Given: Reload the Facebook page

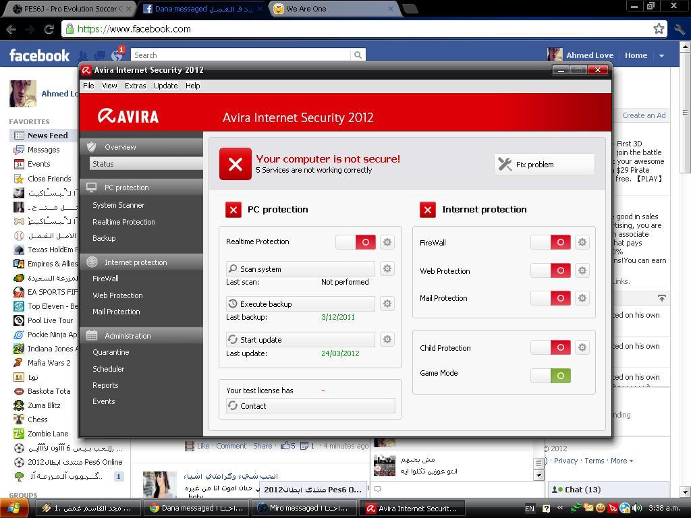Looking at the screenshot, I should [49, 29].
